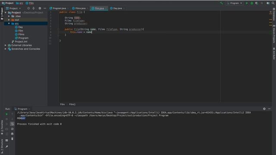The image size is (276, 155).
Task: Open Project Structure from the toolbar
Action: 268,3
